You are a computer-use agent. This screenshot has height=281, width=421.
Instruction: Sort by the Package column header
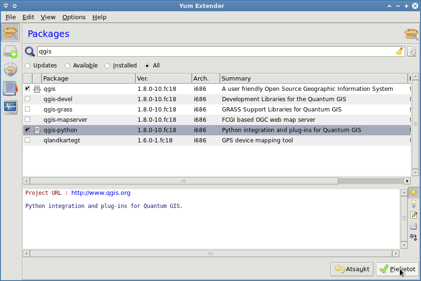[x=89, y=79]
